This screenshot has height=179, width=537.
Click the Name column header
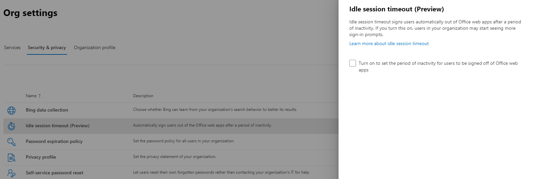[x=31, y=96]
